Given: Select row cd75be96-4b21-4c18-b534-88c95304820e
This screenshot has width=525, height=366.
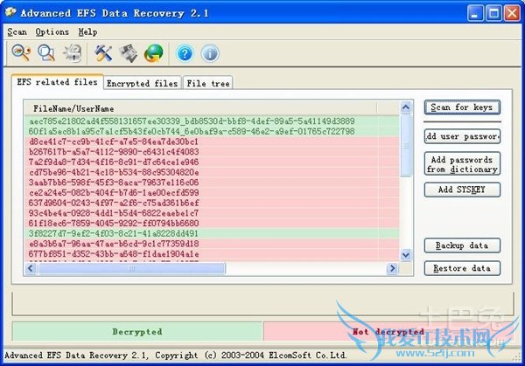Looking at the screenshot, I should [x=212, y=172].
